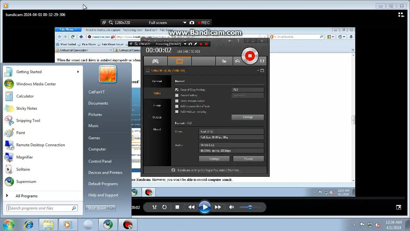Click the muted speaker icon in system tray
410x231 pixels.
378,225
